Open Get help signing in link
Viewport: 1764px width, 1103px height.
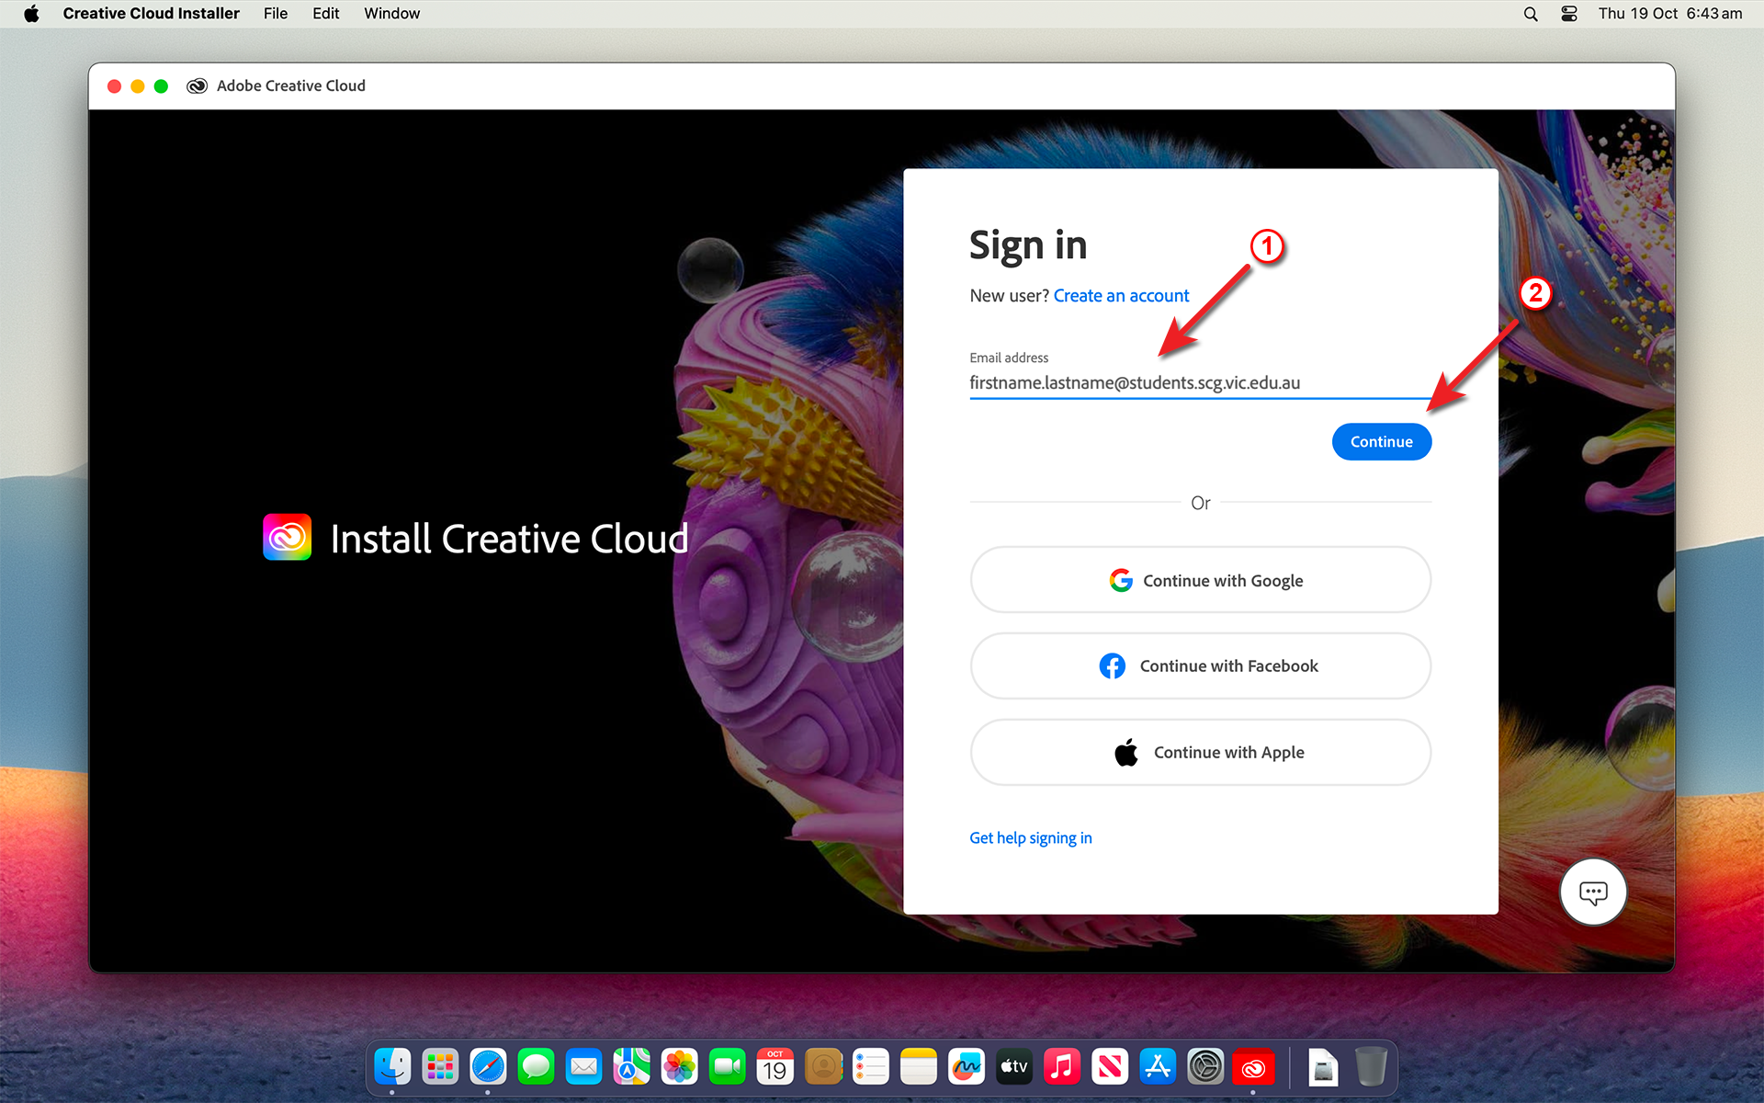[x=1031, y=838]
